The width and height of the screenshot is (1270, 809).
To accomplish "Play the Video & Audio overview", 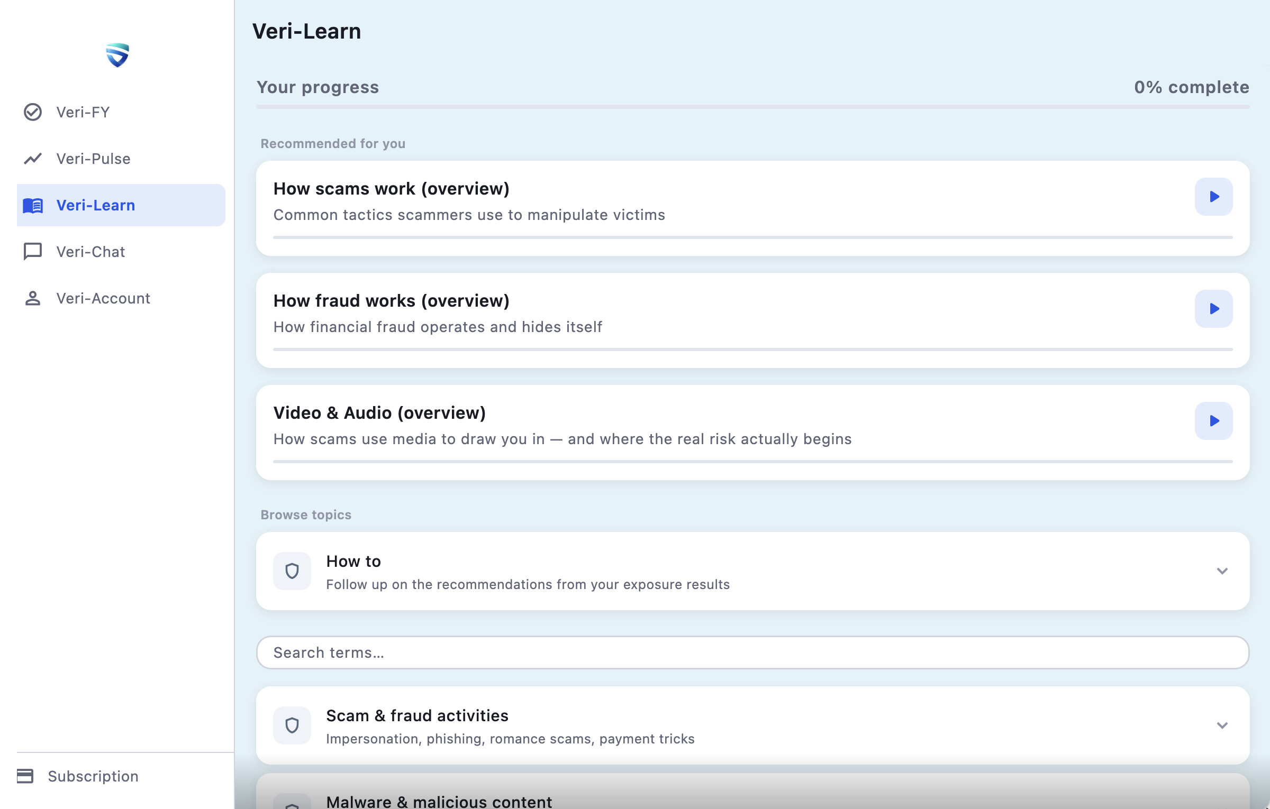I will pyautogui.click(x=1214, y=421).
